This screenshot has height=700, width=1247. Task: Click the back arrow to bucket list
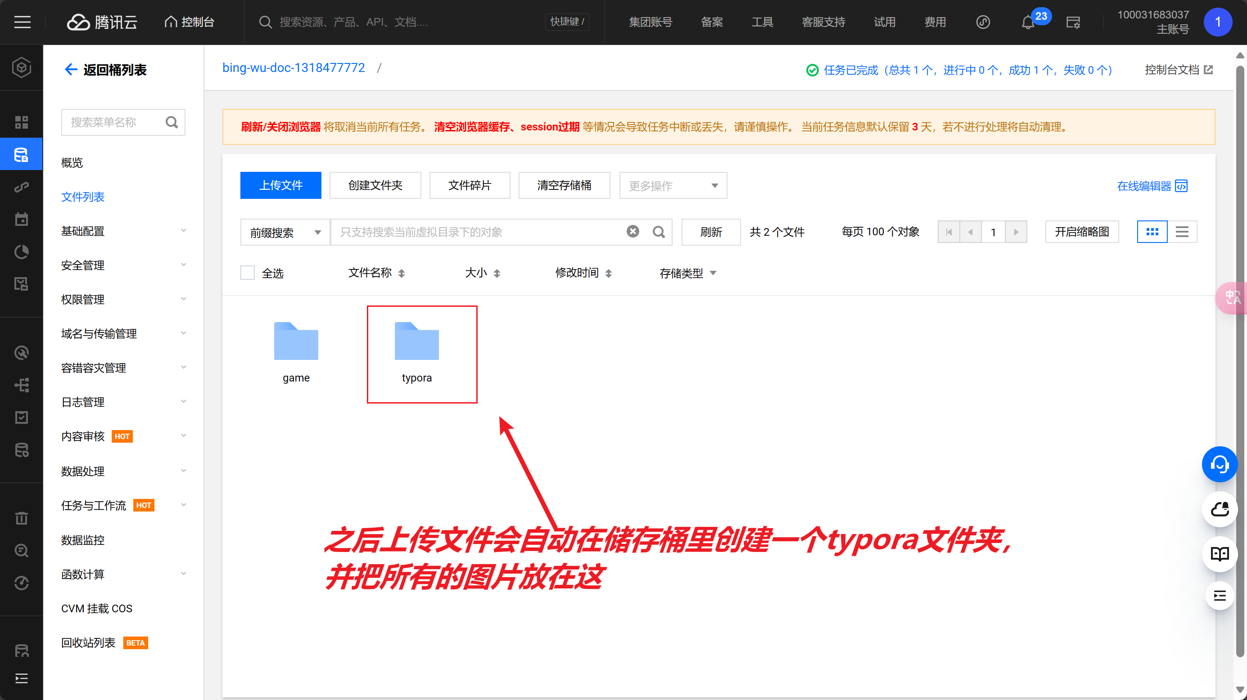(71, 70)
